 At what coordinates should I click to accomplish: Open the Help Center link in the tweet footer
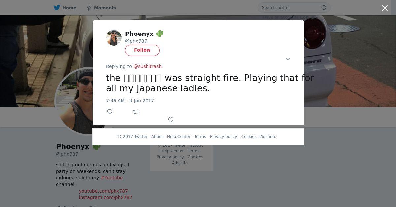click(x=179, y=137)
